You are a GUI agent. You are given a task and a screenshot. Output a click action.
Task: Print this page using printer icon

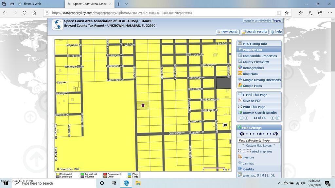[x=240, y=106]
